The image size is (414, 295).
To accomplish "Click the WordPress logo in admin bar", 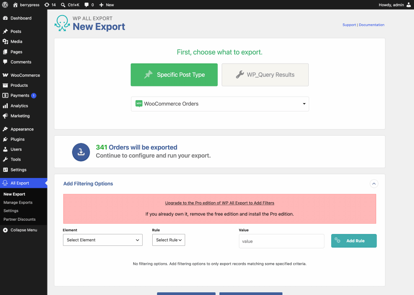I will (x=5, y=5).
